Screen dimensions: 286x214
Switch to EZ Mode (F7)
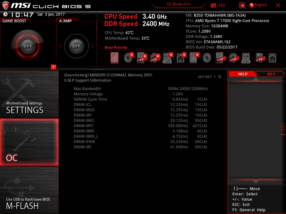[x=178, y=4]
